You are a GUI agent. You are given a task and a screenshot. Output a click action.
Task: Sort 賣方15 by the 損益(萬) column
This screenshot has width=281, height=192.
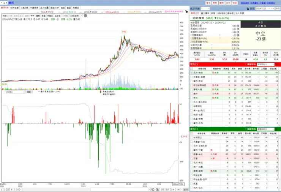pos(274,134)
